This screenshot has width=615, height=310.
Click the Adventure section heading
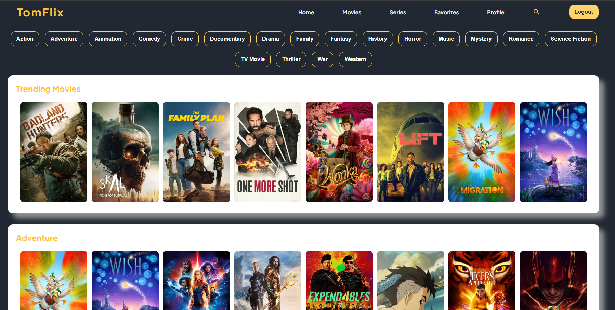37,238
